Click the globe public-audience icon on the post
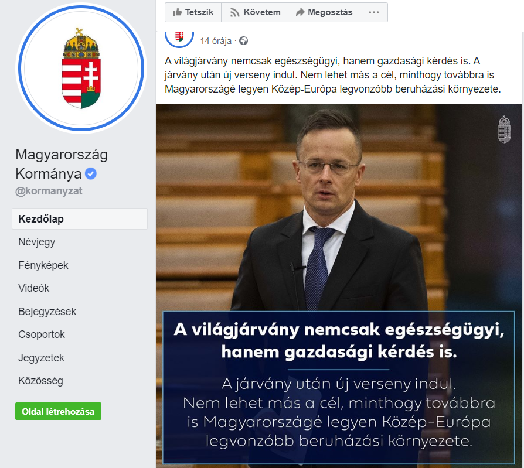Image resolution: width=524 pixels, height=468 pixels. (x=244, y=41)
